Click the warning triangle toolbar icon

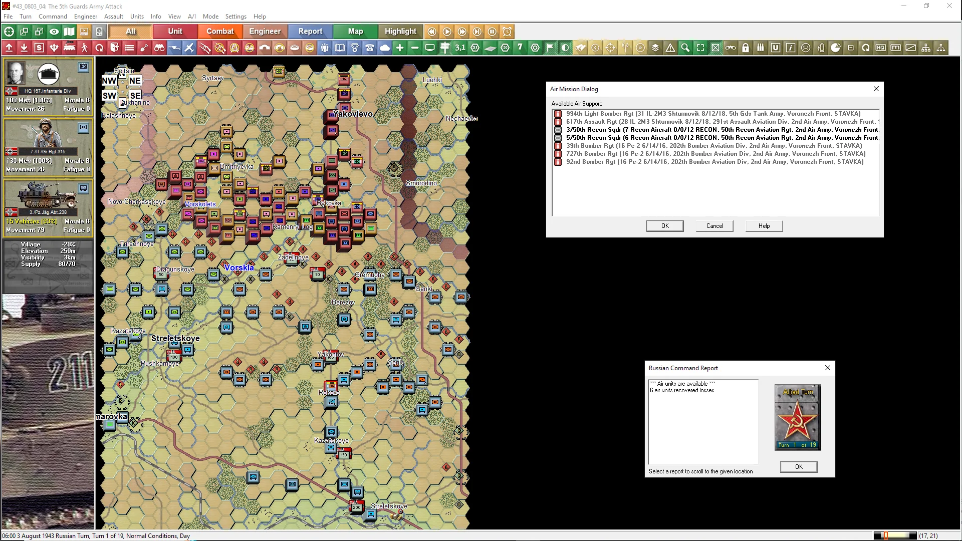tap(670, 48)
